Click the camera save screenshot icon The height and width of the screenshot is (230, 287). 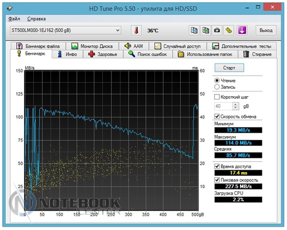click(x=217, y=30)
